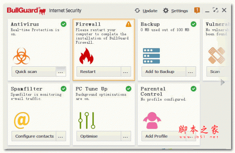Viewport: 235px width, 153px height.
Task: Click the Update refresh arrows icon
Action: pyautogui.click(x=137, y=11)
